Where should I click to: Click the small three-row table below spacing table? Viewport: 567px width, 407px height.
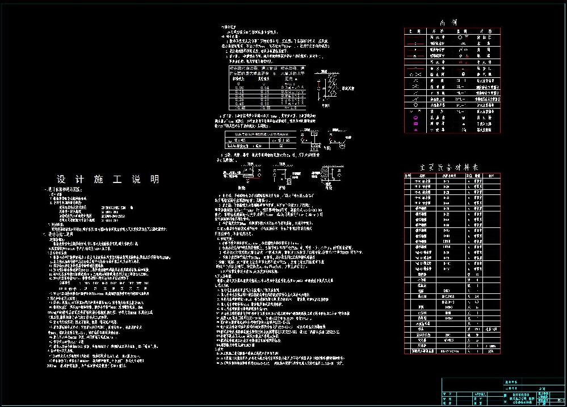coord(262,141)
